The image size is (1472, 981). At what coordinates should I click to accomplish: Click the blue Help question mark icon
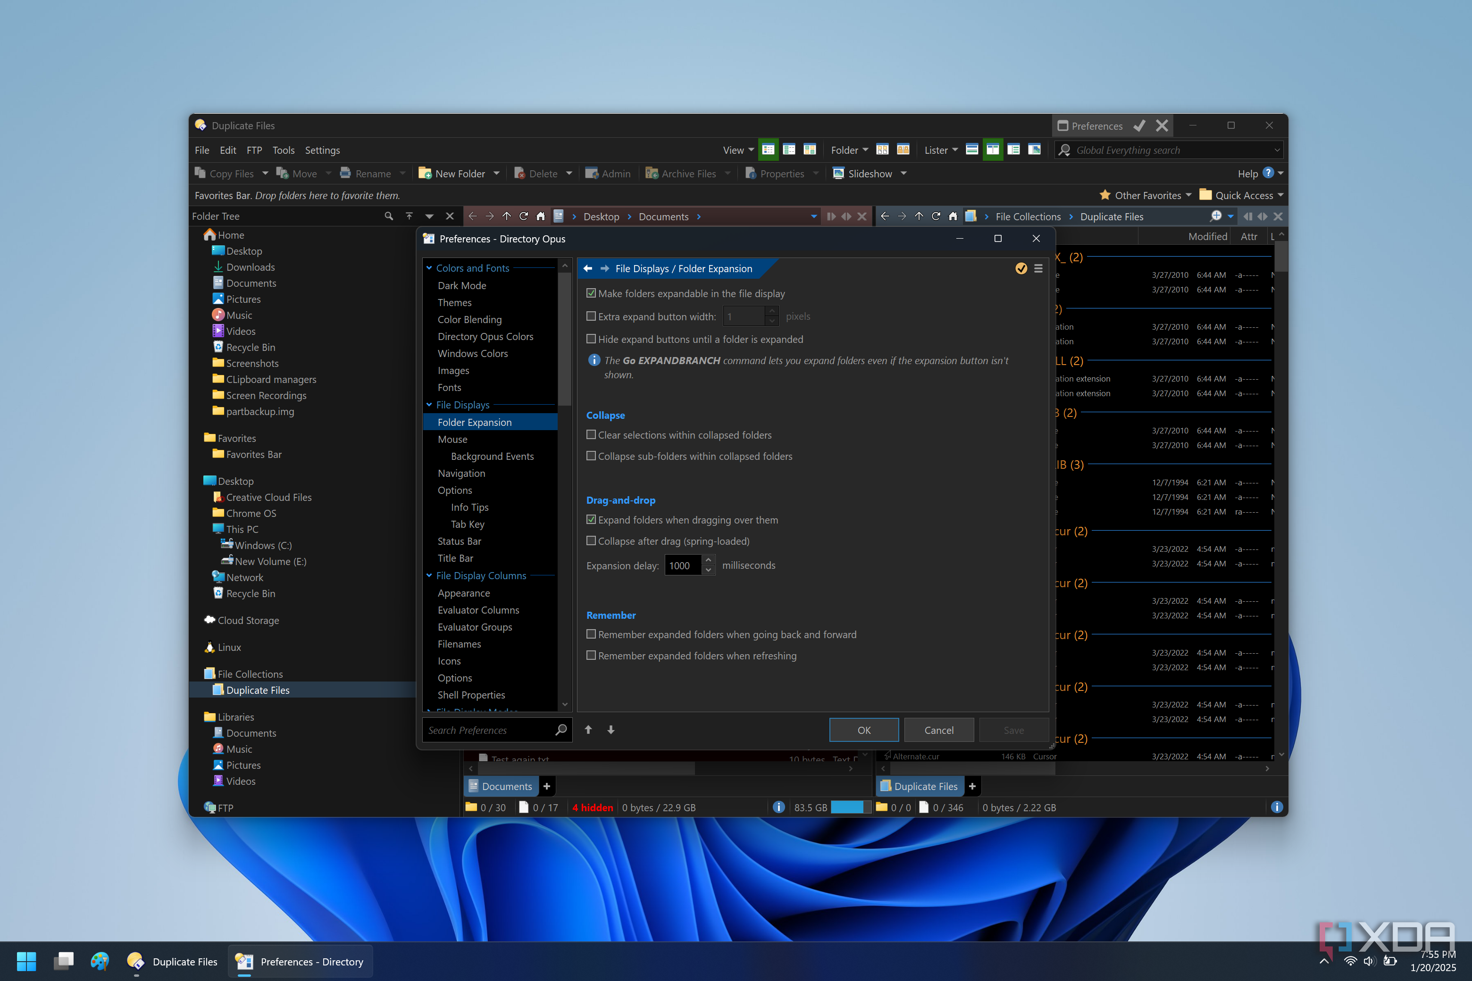[1269, 173]
